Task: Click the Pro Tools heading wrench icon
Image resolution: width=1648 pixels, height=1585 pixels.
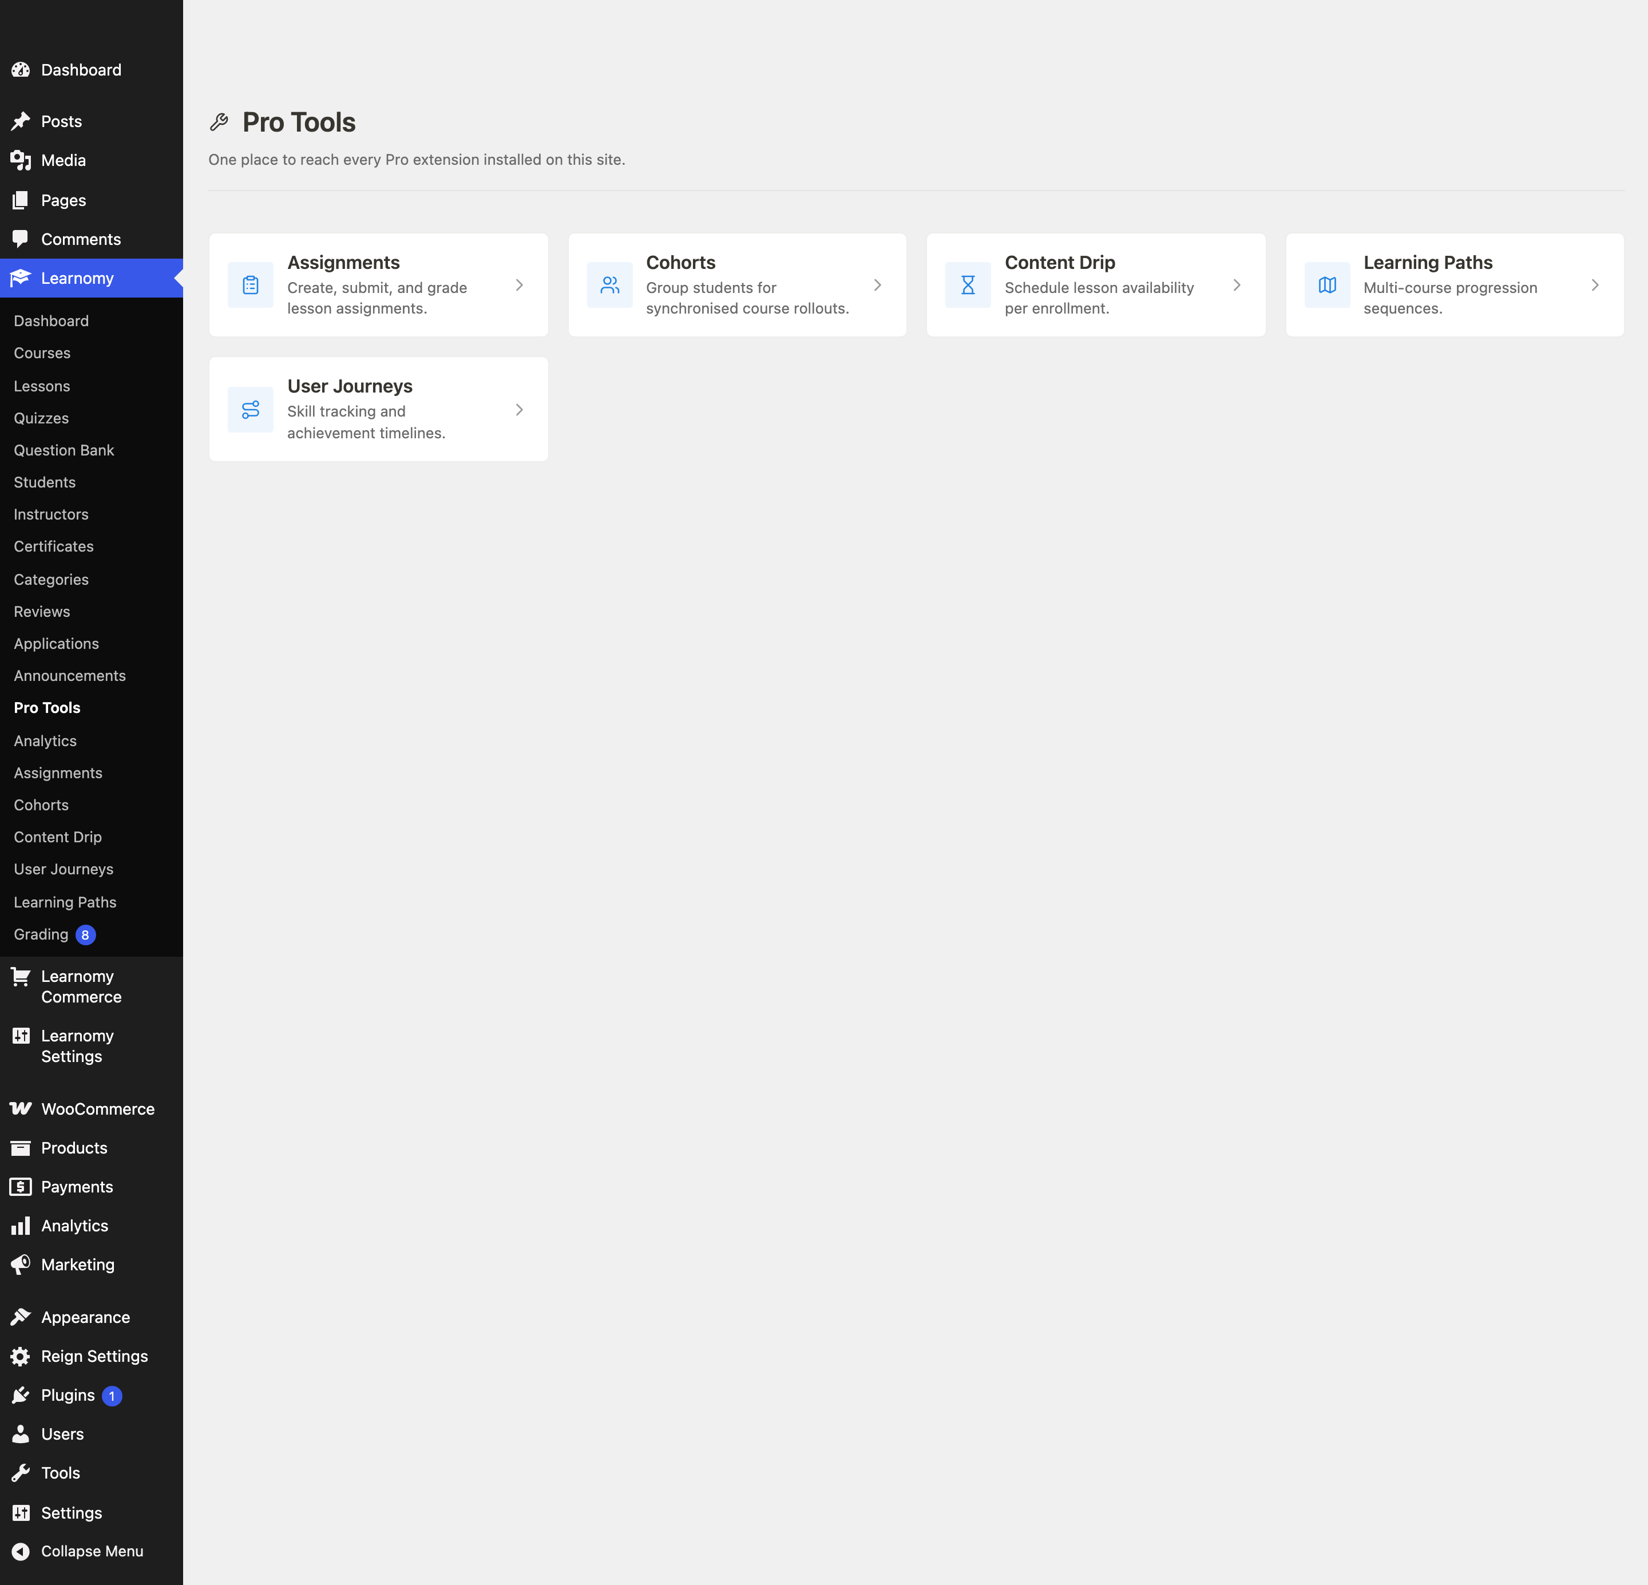Action: point(220,123)
